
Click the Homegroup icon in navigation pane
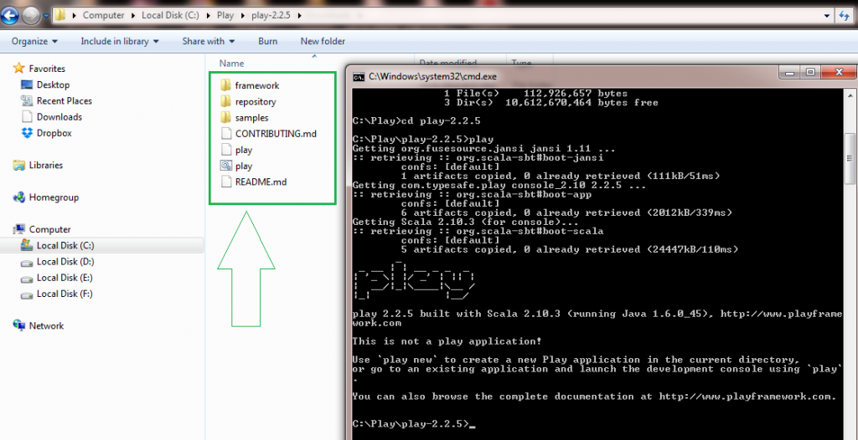tap(19, 197)
